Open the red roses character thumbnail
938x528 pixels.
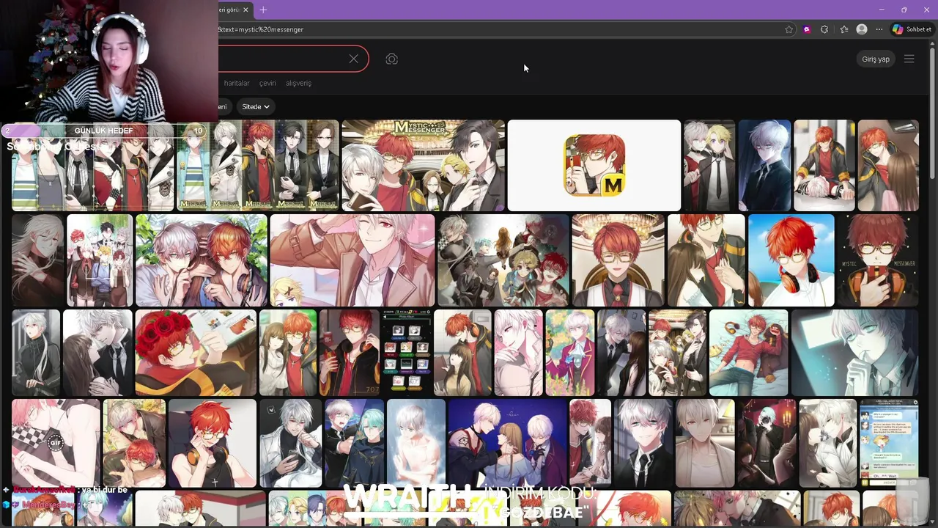[196, 353]
